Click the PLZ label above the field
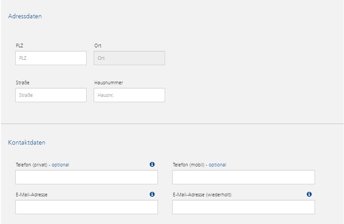The height and width of the screenshot is (224, 344). (20, 46)
